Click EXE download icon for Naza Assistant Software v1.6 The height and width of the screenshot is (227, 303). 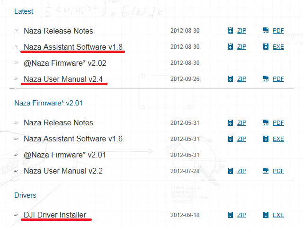(x=266, y=139)
